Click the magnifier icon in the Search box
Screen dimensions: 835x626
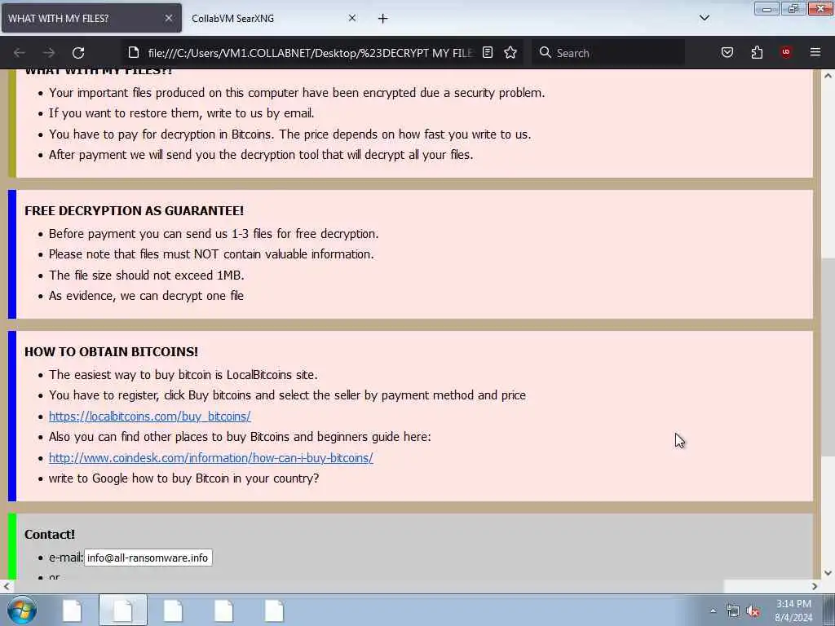coord(545,53)
